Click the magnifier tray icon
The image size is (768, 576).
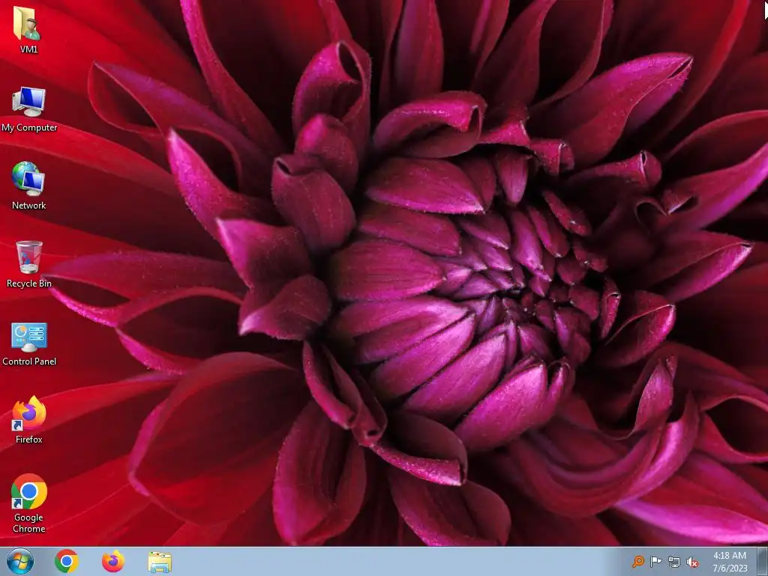pyautogui.click(x=637, y=561)
